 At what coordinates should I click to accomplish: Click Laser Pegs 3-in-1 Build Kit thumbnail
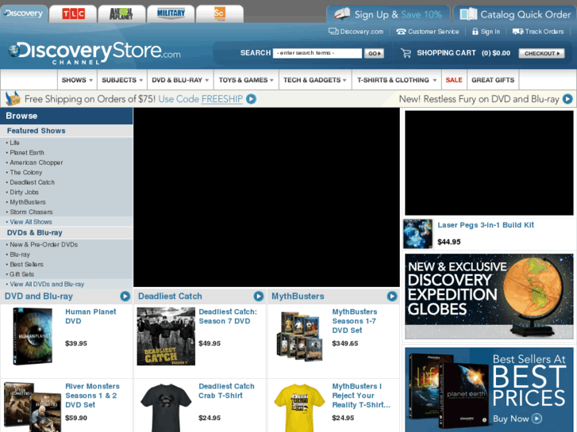point(418,234)
